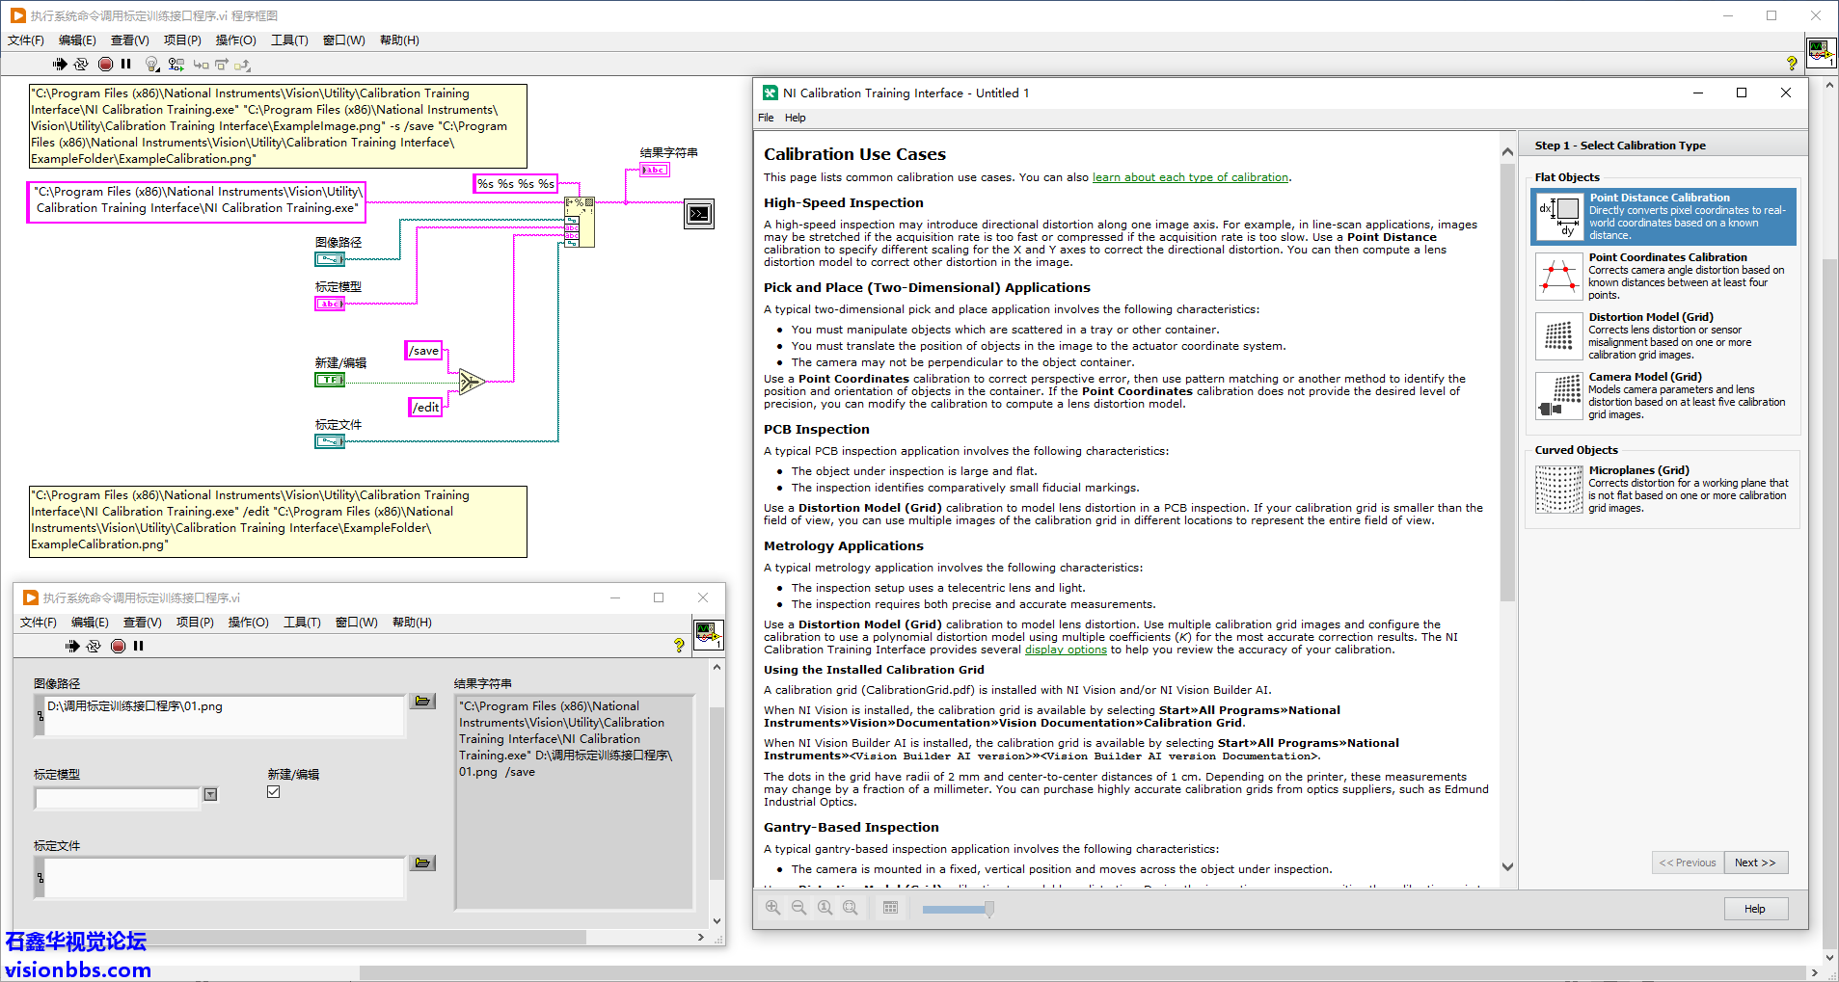This screenshot has width=1839, height=982.
Task: Click the Step Into icon
Action: click(201, 65)
